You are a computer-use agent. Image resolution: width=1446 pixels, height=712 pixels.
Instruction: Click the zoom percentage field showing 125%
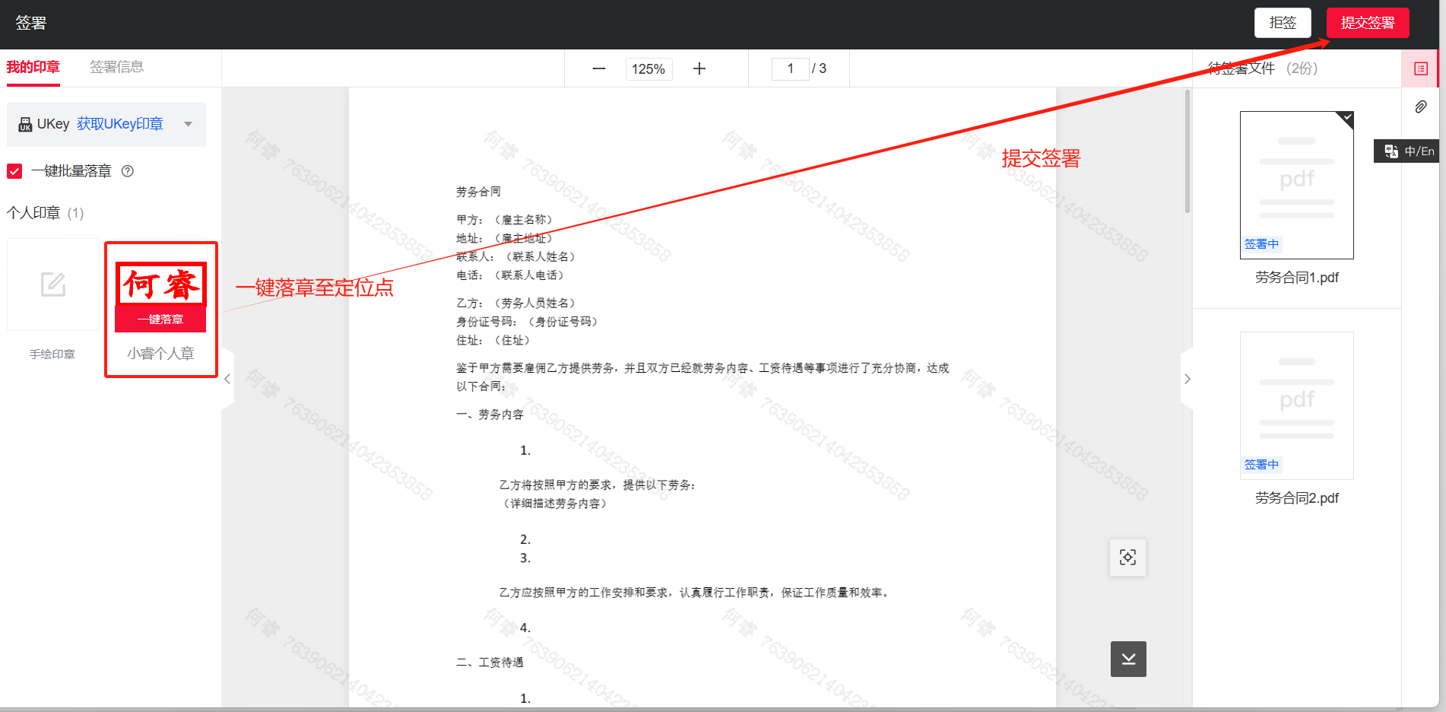(x=648, y=69)
